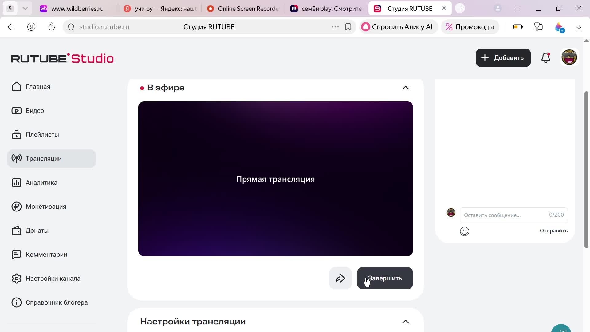
Task: Open emoji picker in chat
Action: pos(464,231)
